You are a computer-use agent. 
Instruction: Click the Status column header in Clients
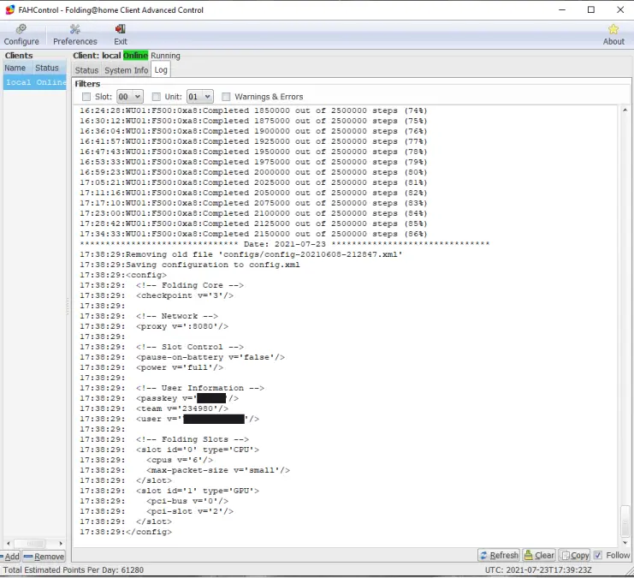coord(50,68)
